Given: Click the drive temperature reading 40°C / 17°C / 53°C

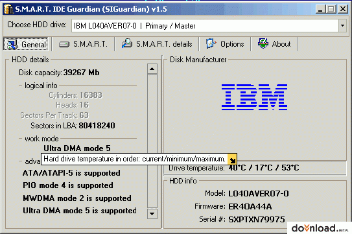Looking at the screenshot, I should [264, 168].
